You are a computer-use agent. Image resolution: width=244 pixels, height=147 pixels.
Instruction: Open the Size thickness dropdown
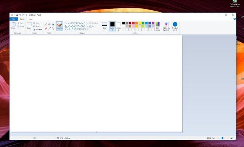point(104,26)
